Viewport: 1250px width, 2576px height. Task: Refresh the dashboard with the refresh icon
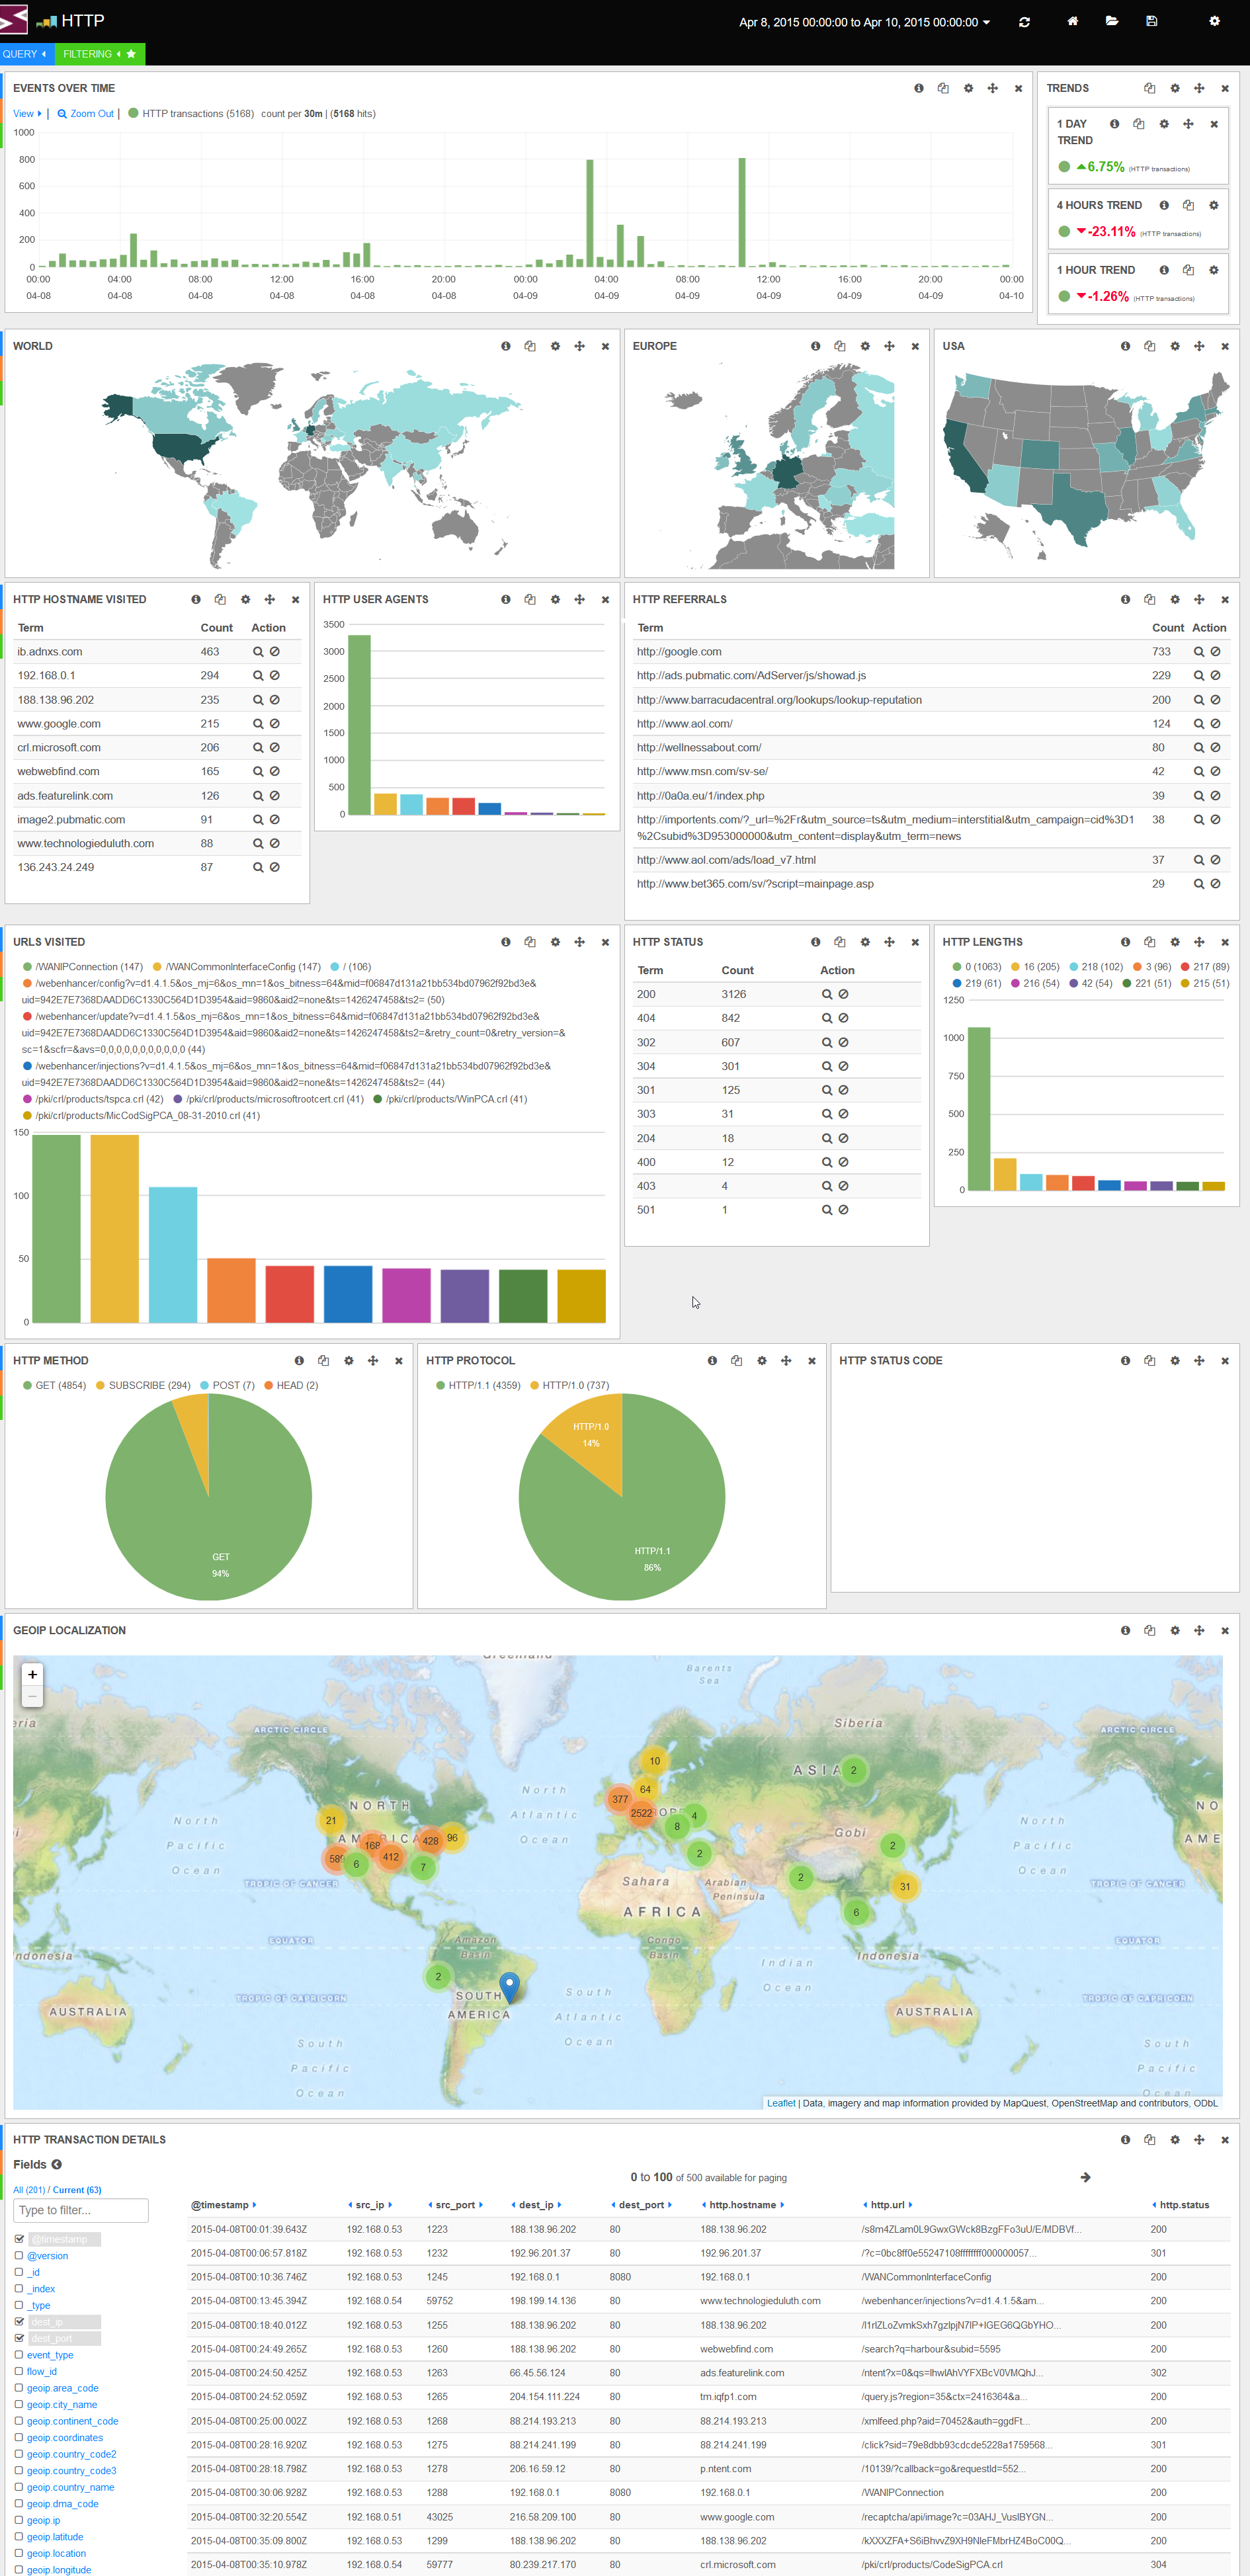[x=1024, y=22]
